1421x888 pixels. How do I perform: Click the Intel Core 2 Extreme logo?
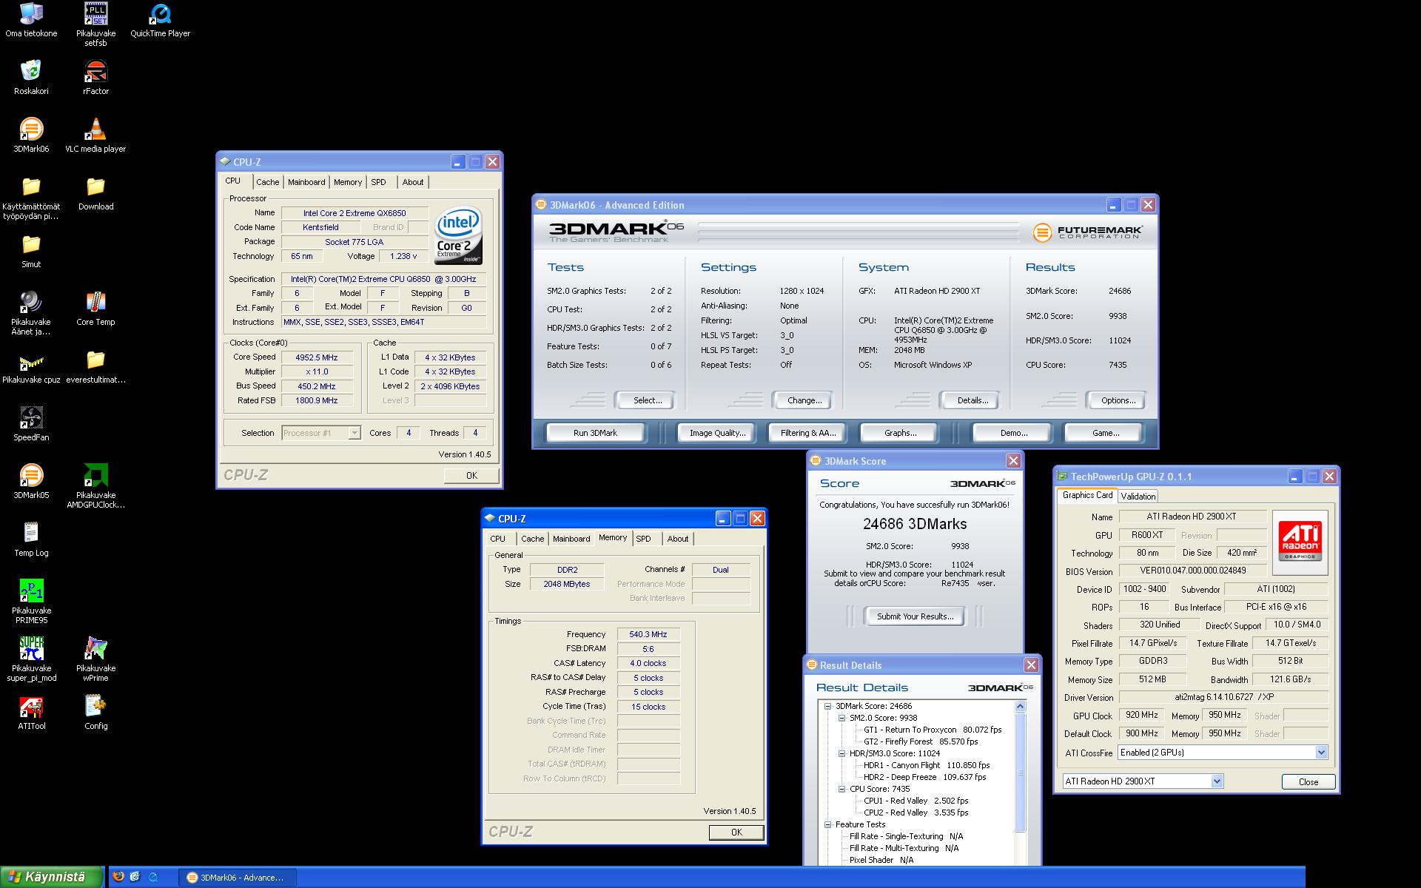click(x=459, y=235)
